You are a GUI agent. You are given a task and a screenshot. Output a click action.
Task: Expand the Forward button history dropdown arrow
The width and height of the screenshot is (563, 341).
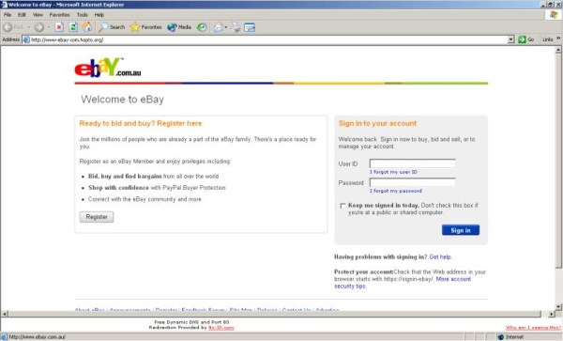click(x=49, y=27)
